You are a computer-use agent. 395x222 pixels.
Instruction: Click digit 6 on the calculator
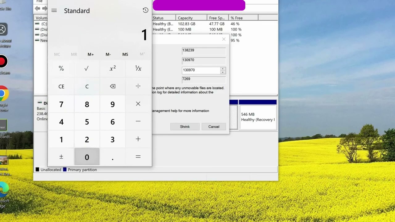[x=113, y=121]
